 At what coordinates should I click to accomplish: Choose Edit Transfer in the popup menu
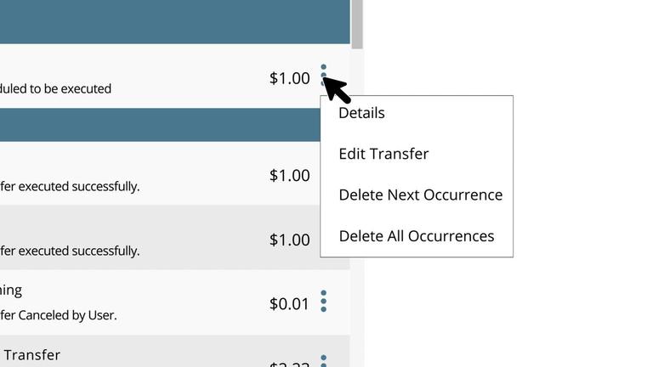pos(383,154)
